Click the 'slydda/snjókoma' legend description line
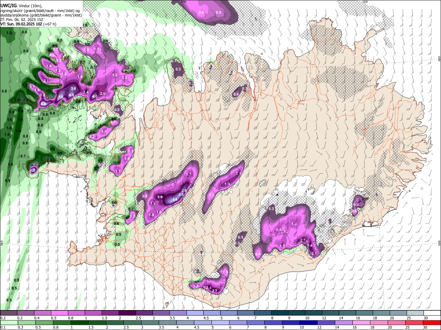This screenshot has width=441, height=330. pos(41,15)
